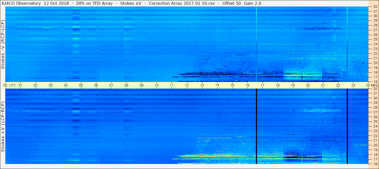Viewport: 379px width, 169px height.
Task: Click the 09 hour mark on the time axis
Action: [141, 85]
